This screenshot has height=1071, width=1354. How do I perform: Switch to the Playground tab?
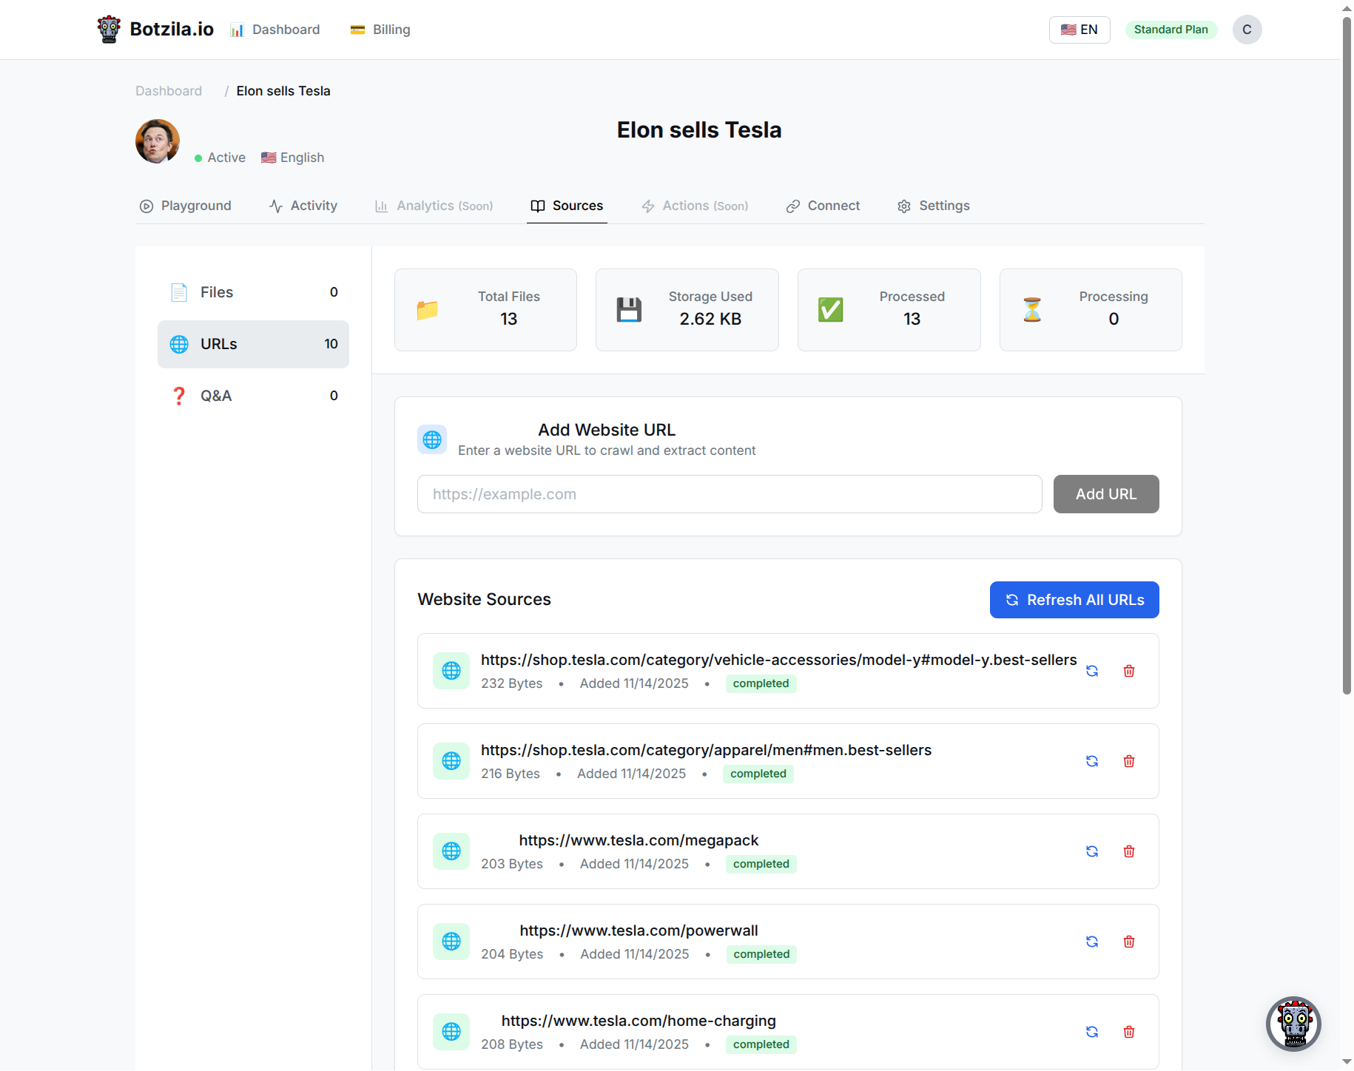[x=186, y=206]
